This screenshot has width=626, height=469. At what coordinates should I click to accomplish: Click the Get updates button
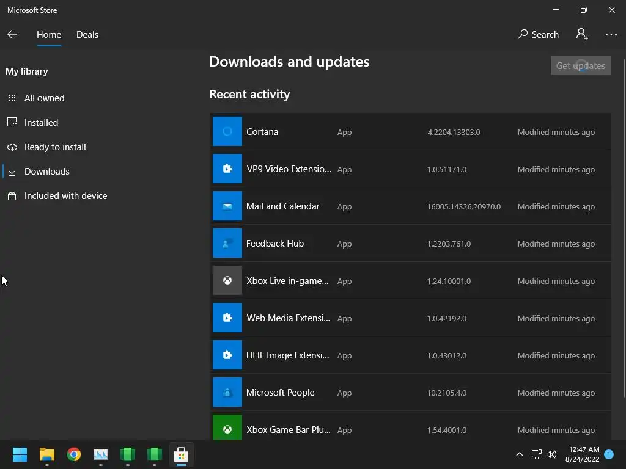(x=581, y=65)
